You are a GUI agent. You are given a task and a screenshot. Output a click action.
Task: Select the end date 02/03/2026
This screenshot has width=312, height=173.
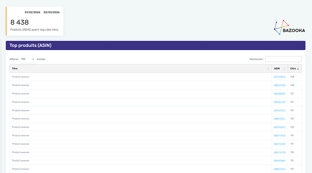(x=52, y=12)
